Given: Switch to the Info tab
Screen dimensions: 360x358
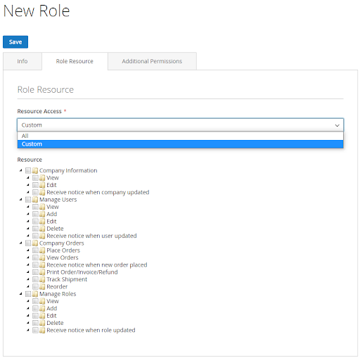Looking at the screenshot, I should click(x=22, y=61).
